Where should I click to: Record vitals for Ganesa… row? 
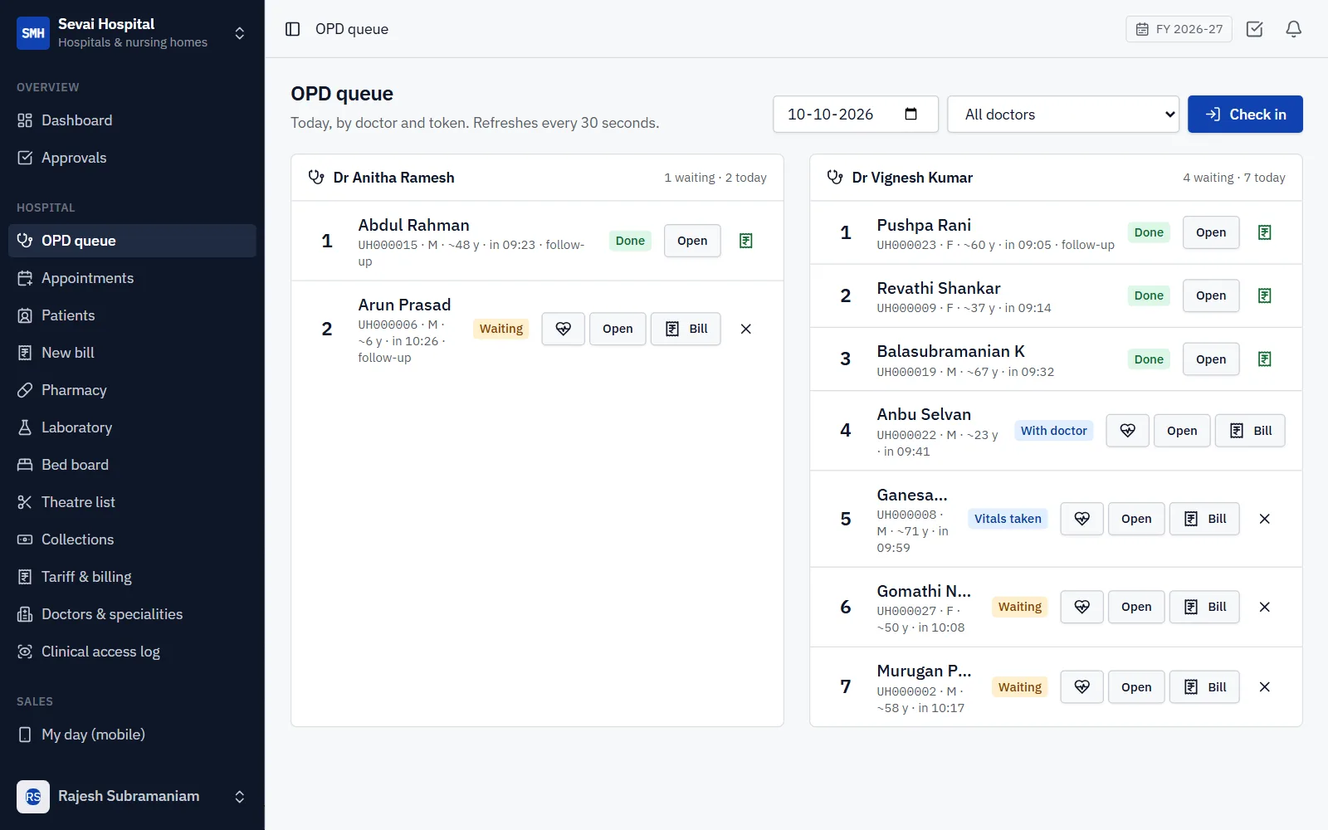[1081, 519]
